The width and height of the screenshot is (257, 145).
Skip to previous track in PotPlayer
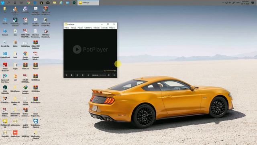(x=77, y=75)
